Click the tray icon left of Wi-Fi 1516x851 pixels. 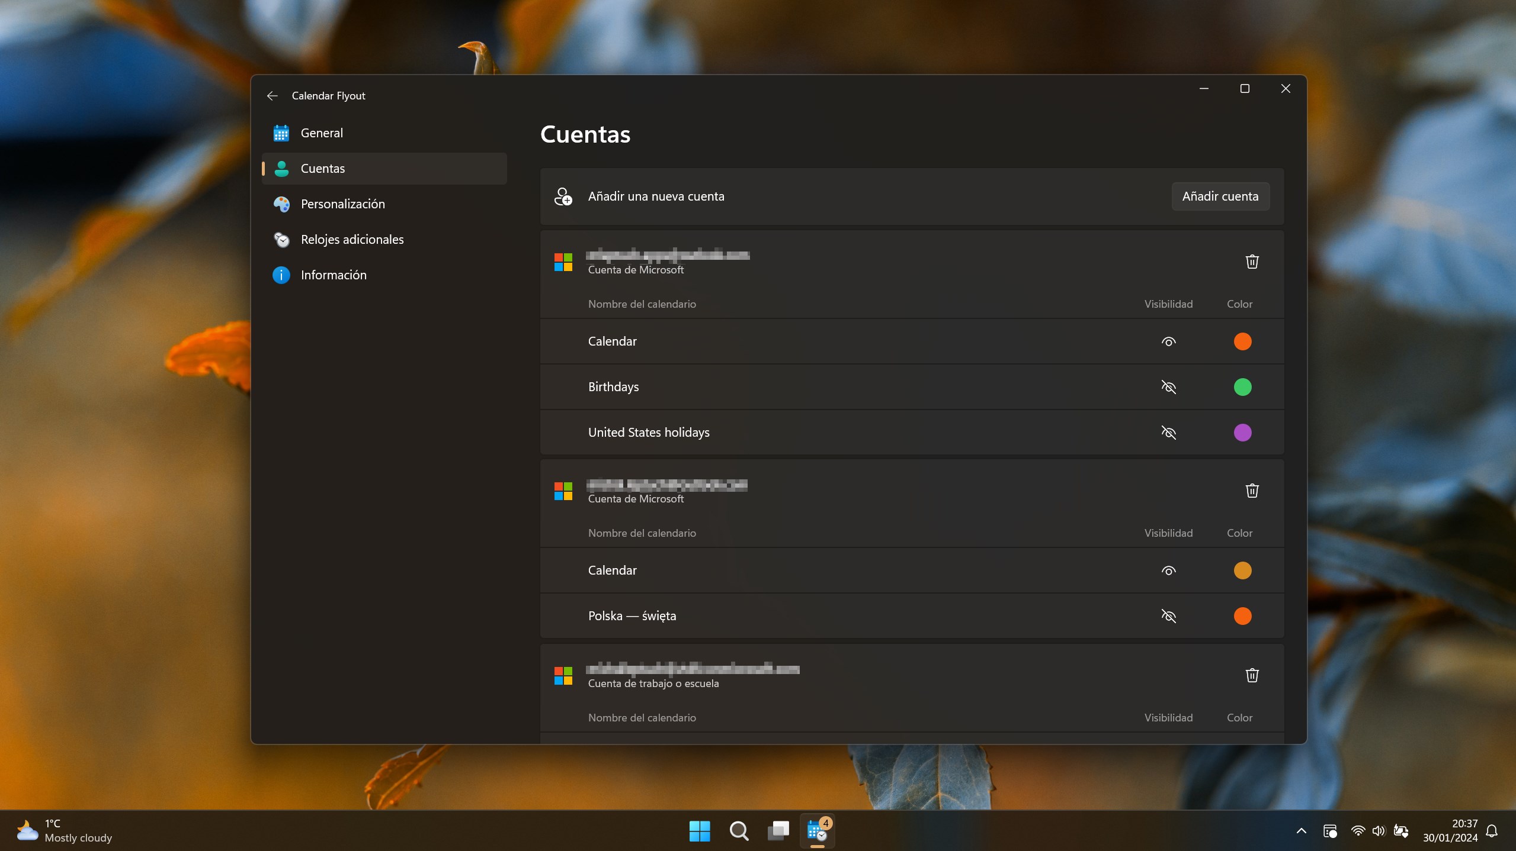[1329, 831]
